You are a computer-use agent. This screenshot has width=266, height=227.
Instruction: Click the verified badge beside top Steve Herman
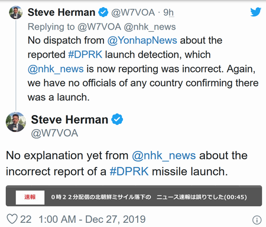pos(103,12)
